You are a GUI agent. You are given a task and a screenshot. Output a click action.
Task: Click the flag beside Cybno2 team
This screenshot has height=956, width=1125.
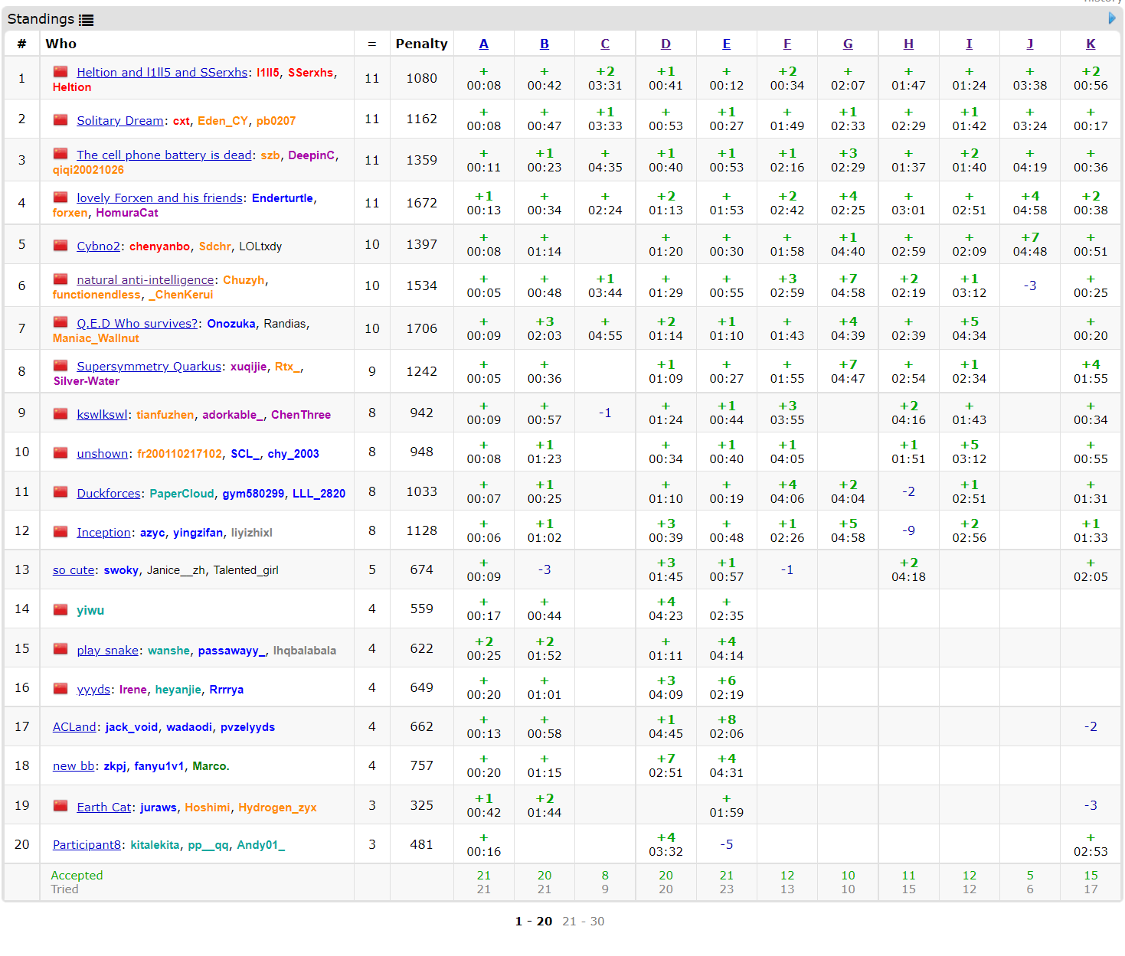point(61,246)
